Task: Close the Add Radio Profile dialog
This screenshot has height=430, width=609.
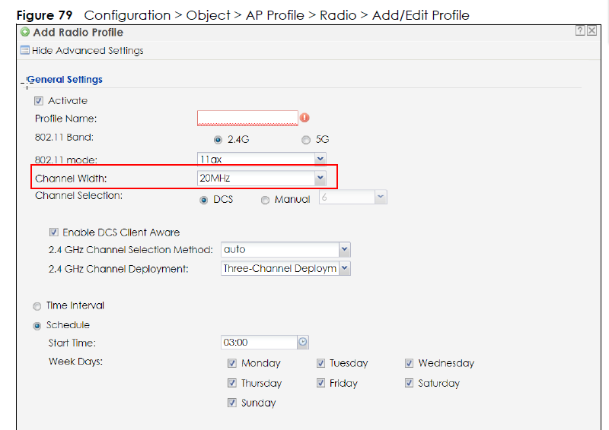Action: (x=591, y=31)
